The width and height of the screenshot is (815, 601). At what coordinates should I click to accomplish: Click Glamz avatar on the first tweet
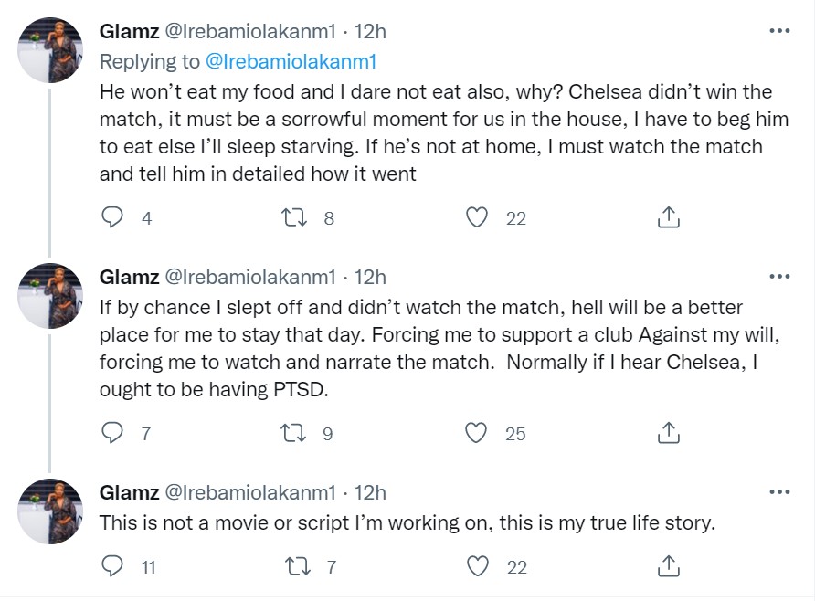tap(51, 50)
